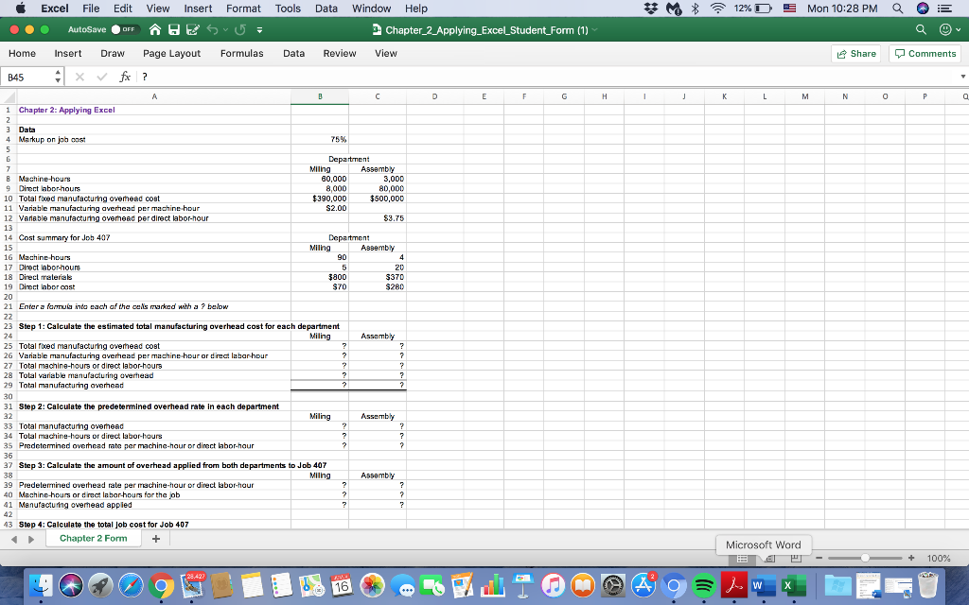Viewport: 969px width, 605px height.
Task: Switch to Normal view icon in status bar
Action: point(743,558)
